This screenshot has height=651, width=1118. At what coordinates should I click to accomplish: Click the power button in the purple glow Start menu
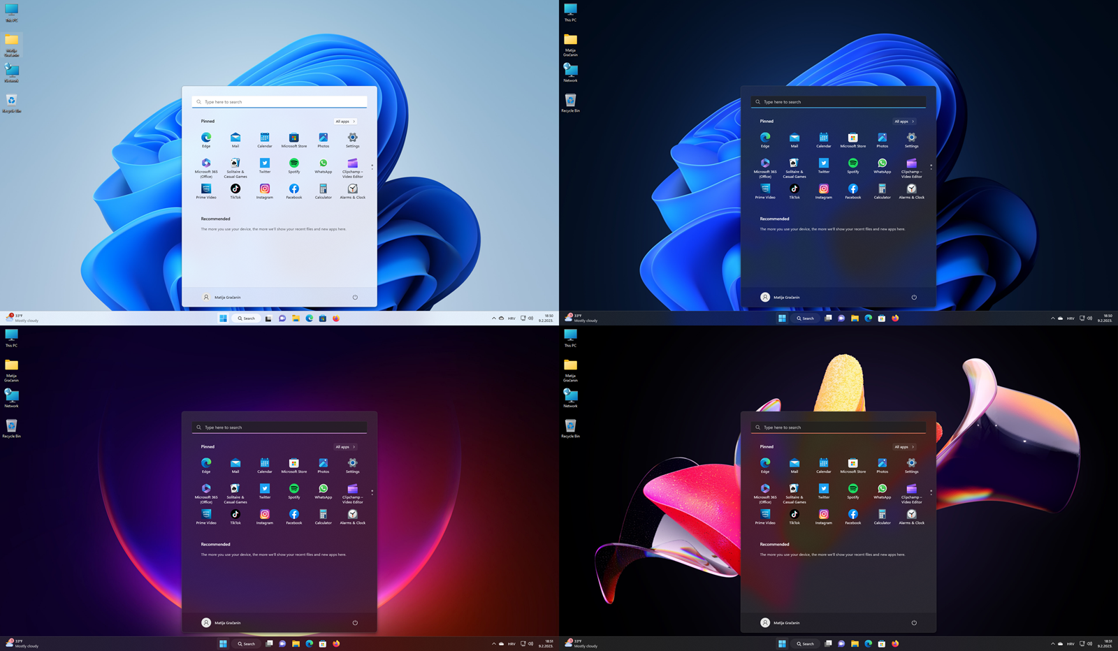point(355,622)
